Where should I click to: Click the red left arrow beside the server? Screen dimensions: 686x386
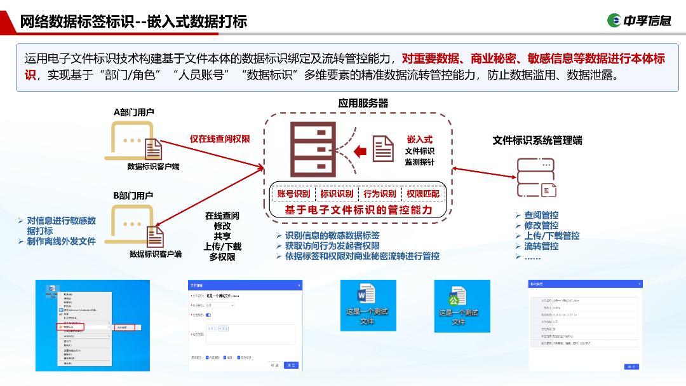coord(360,151)
